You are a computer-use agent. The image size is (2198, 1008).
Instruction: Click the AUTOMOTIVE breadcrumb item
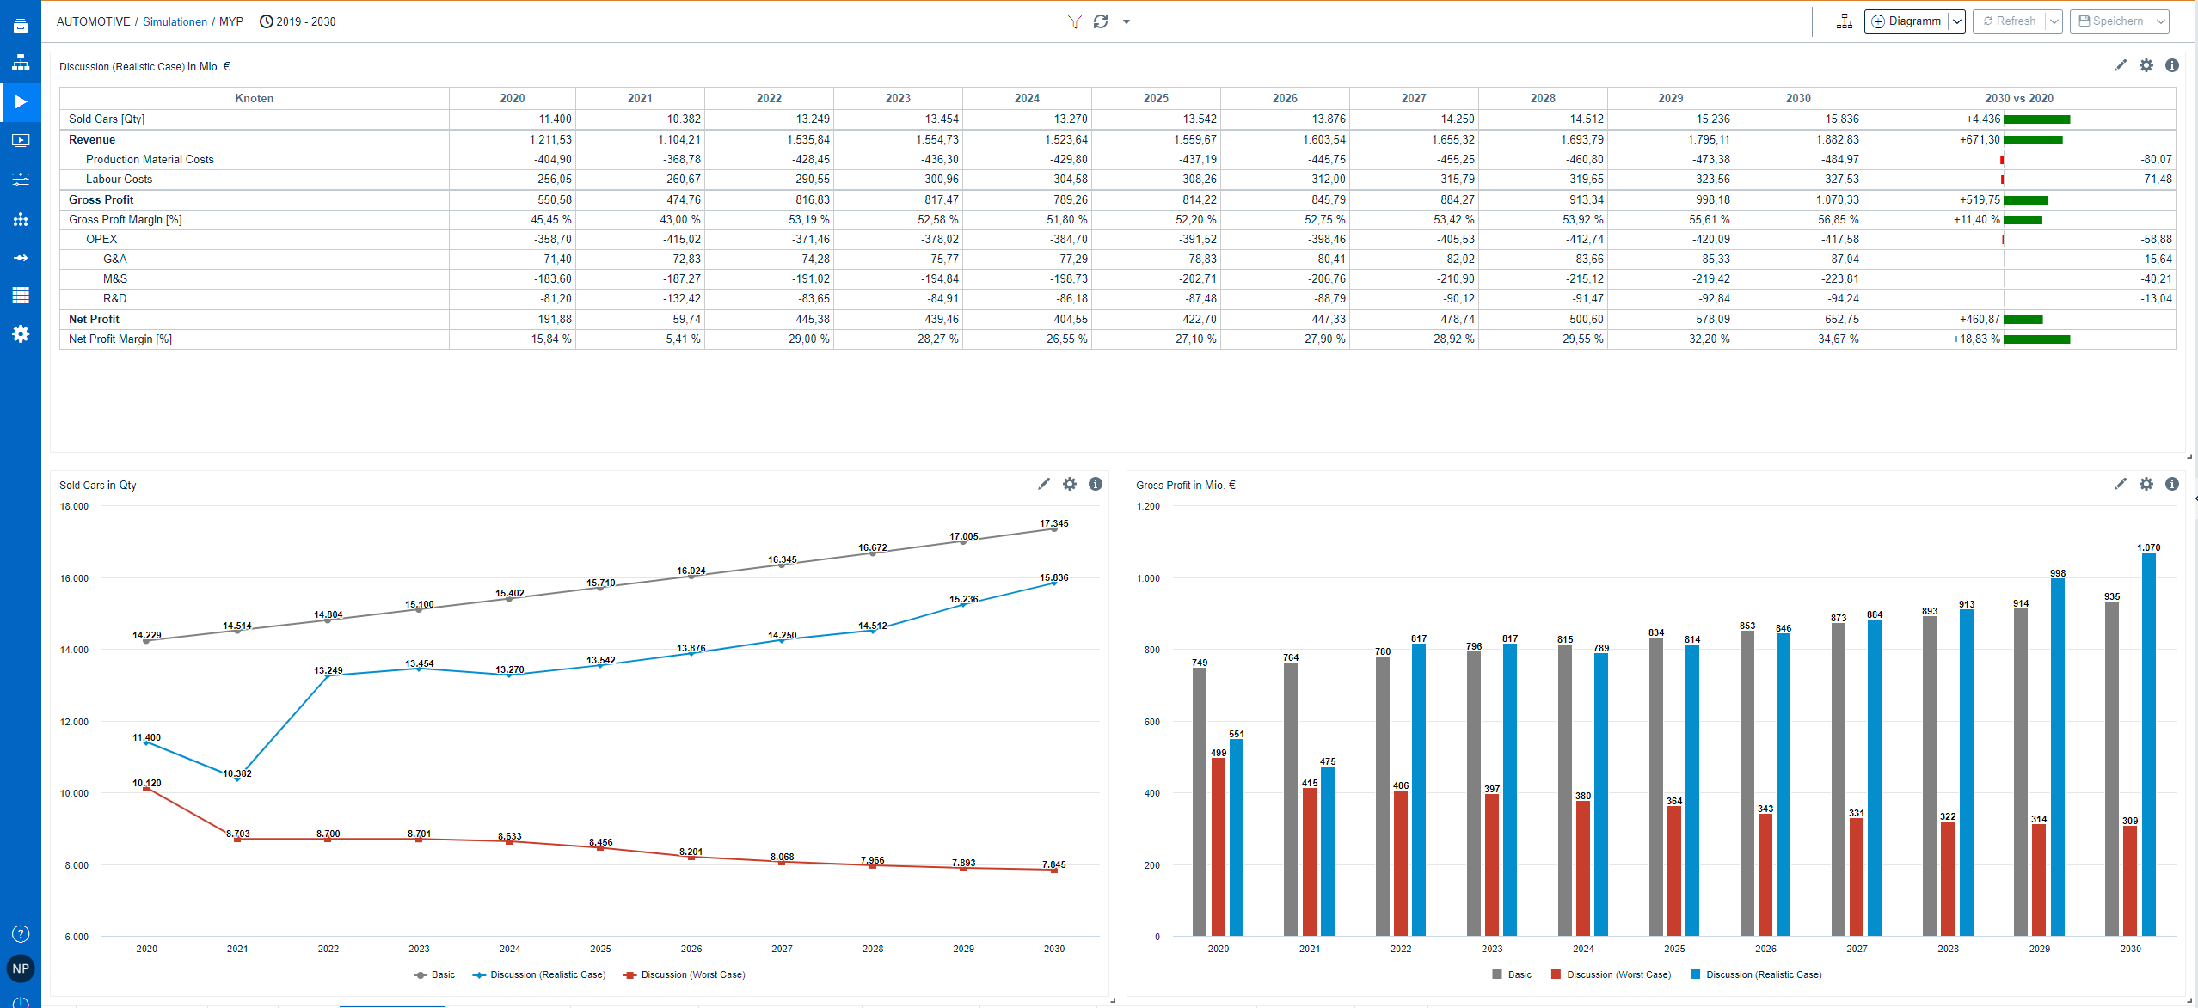coord(93,21)
